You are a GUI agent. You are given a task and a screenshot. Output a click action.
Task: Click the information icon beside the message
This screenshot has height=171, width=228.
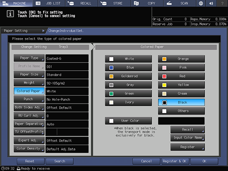point(10,14)
